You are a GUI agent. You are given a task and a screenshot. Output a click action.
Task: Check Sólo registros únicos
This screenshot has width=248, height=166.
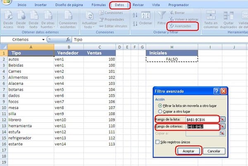pyautogui.click(x=157, y=142)
